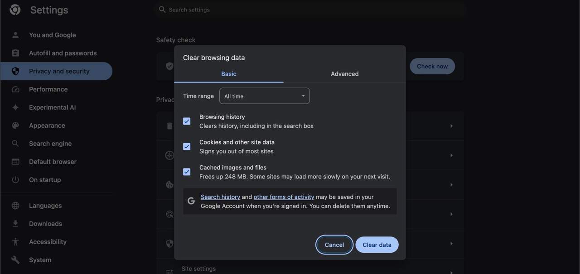Click the On startup power icon

[x=15, y=180]
